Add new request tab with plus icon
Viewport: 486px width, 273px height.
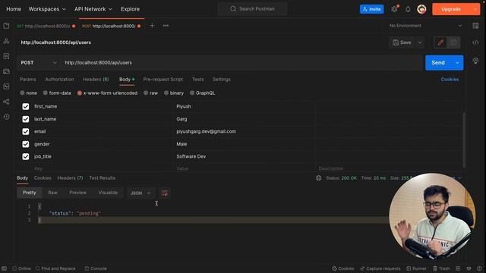pyautogui.click(x=152, y=26)
